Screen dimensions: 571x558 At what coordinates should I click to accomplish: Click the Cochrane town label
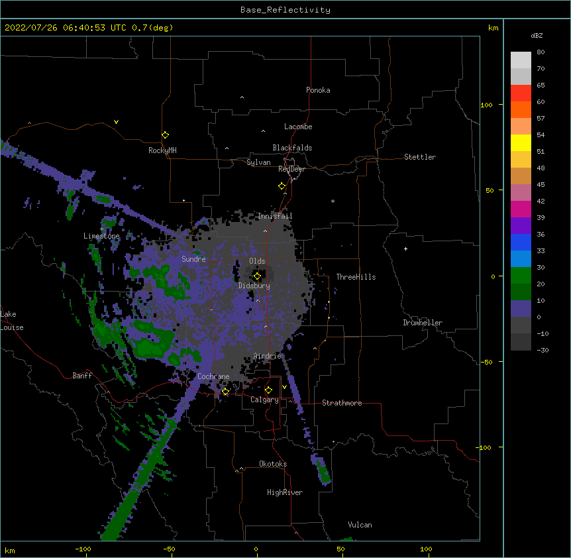(x=213, y=376)
